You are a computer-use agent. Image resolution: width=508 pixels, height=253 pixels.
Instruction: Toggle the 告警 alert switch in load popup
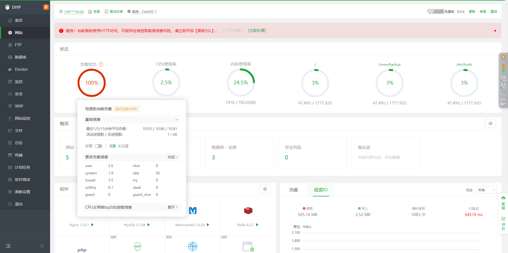coord(98,146)
